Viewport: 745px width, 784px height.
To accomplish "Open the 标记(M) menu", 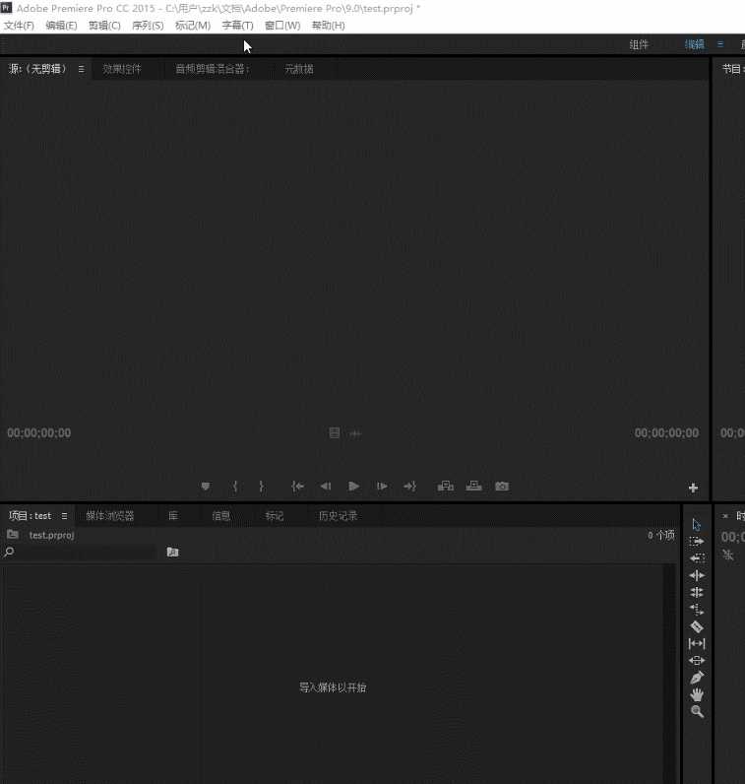I will tap(193, 26).
